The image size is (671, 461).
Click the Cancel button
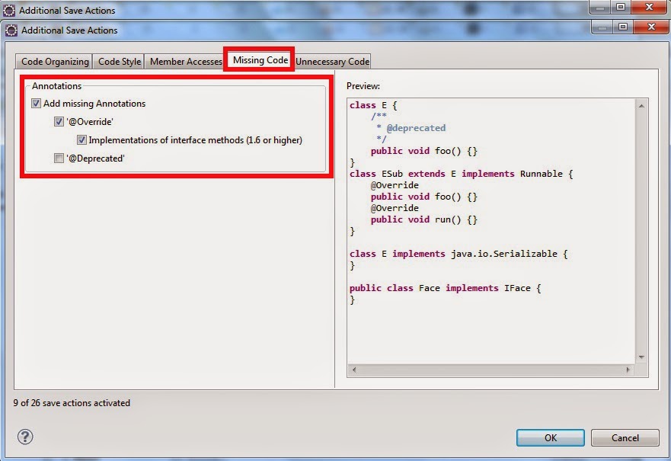click(625, 437)
